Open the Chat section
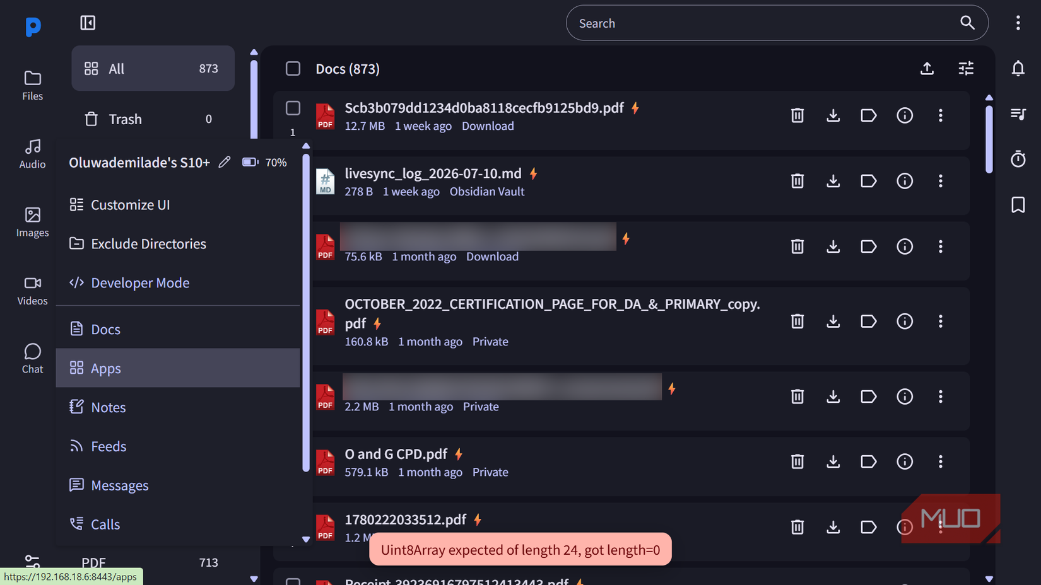The width and height of the screenshot is (1041, 585). [32, 359]
